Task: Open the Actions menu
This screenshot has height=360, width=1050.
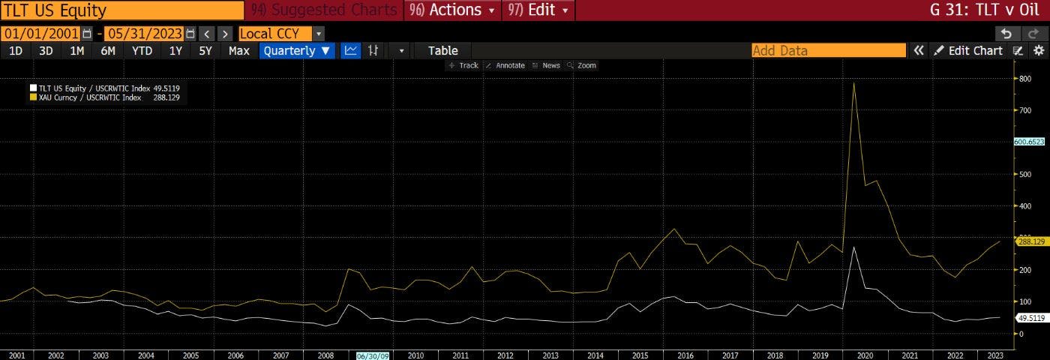Action: (x=452, y=10)
